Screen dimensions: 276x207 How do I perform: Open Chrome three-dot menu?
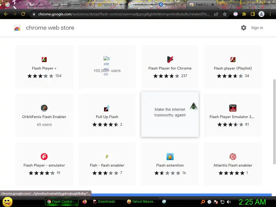270,14
